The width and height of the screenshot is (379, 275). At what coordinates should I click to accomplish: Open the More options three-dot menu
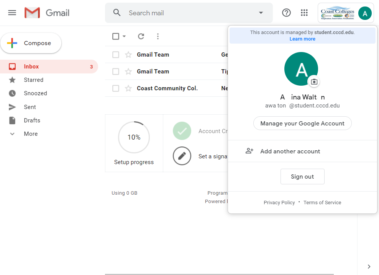[158, 36]
